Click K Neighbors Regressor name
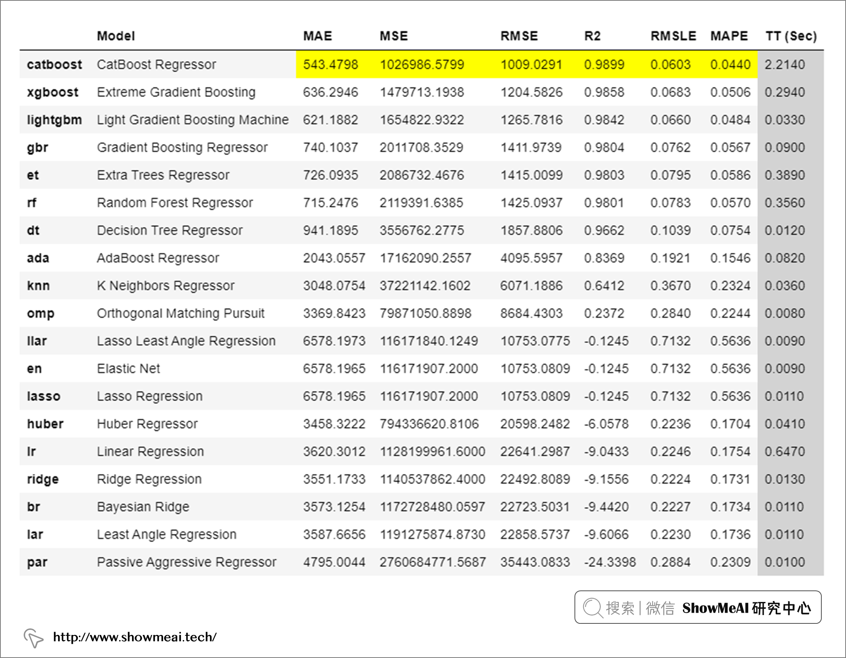This screenshot has width=846, height=658. pyautogui.click(x=166, y=285)
